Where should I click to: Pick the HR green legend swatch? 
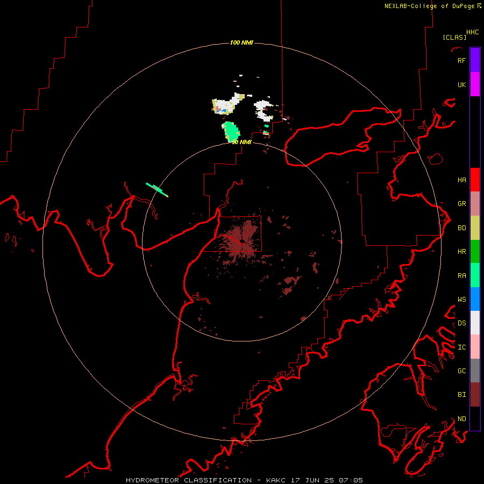tap(475, 251)
